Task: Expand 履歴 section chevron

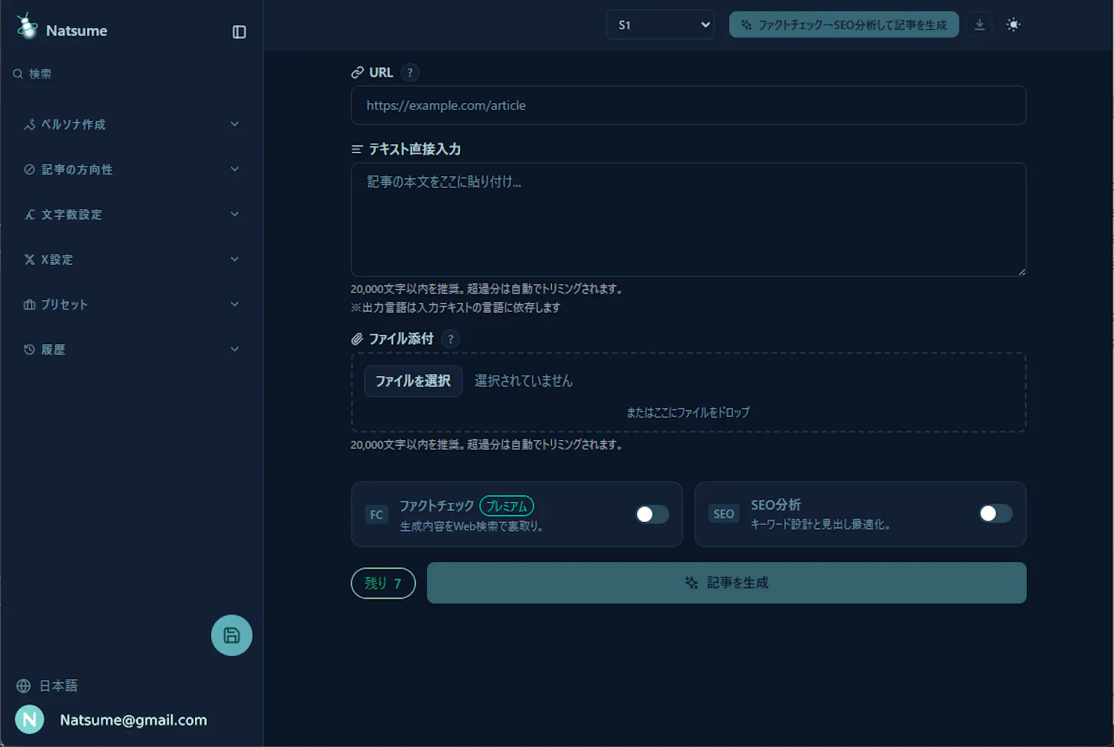Action: [235, 349]
